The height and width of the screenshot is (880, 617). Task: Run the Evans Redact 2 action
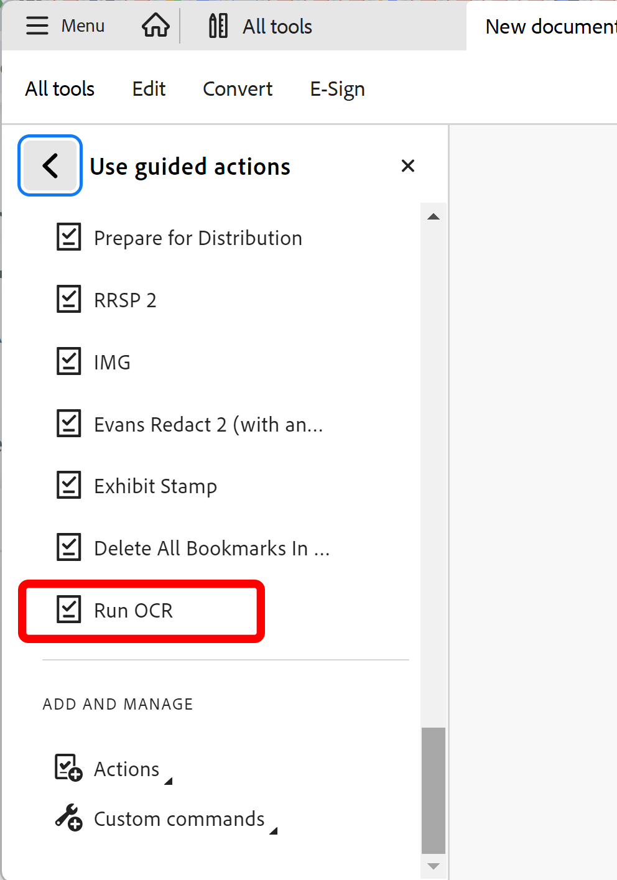208,424
